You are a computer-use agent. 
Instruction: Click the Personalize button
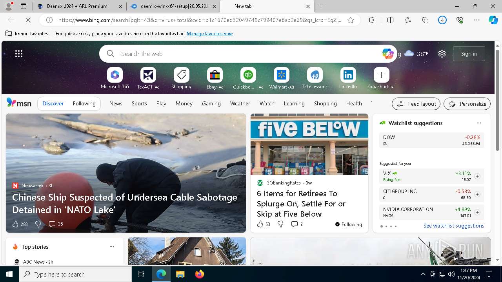click(467, 104)
